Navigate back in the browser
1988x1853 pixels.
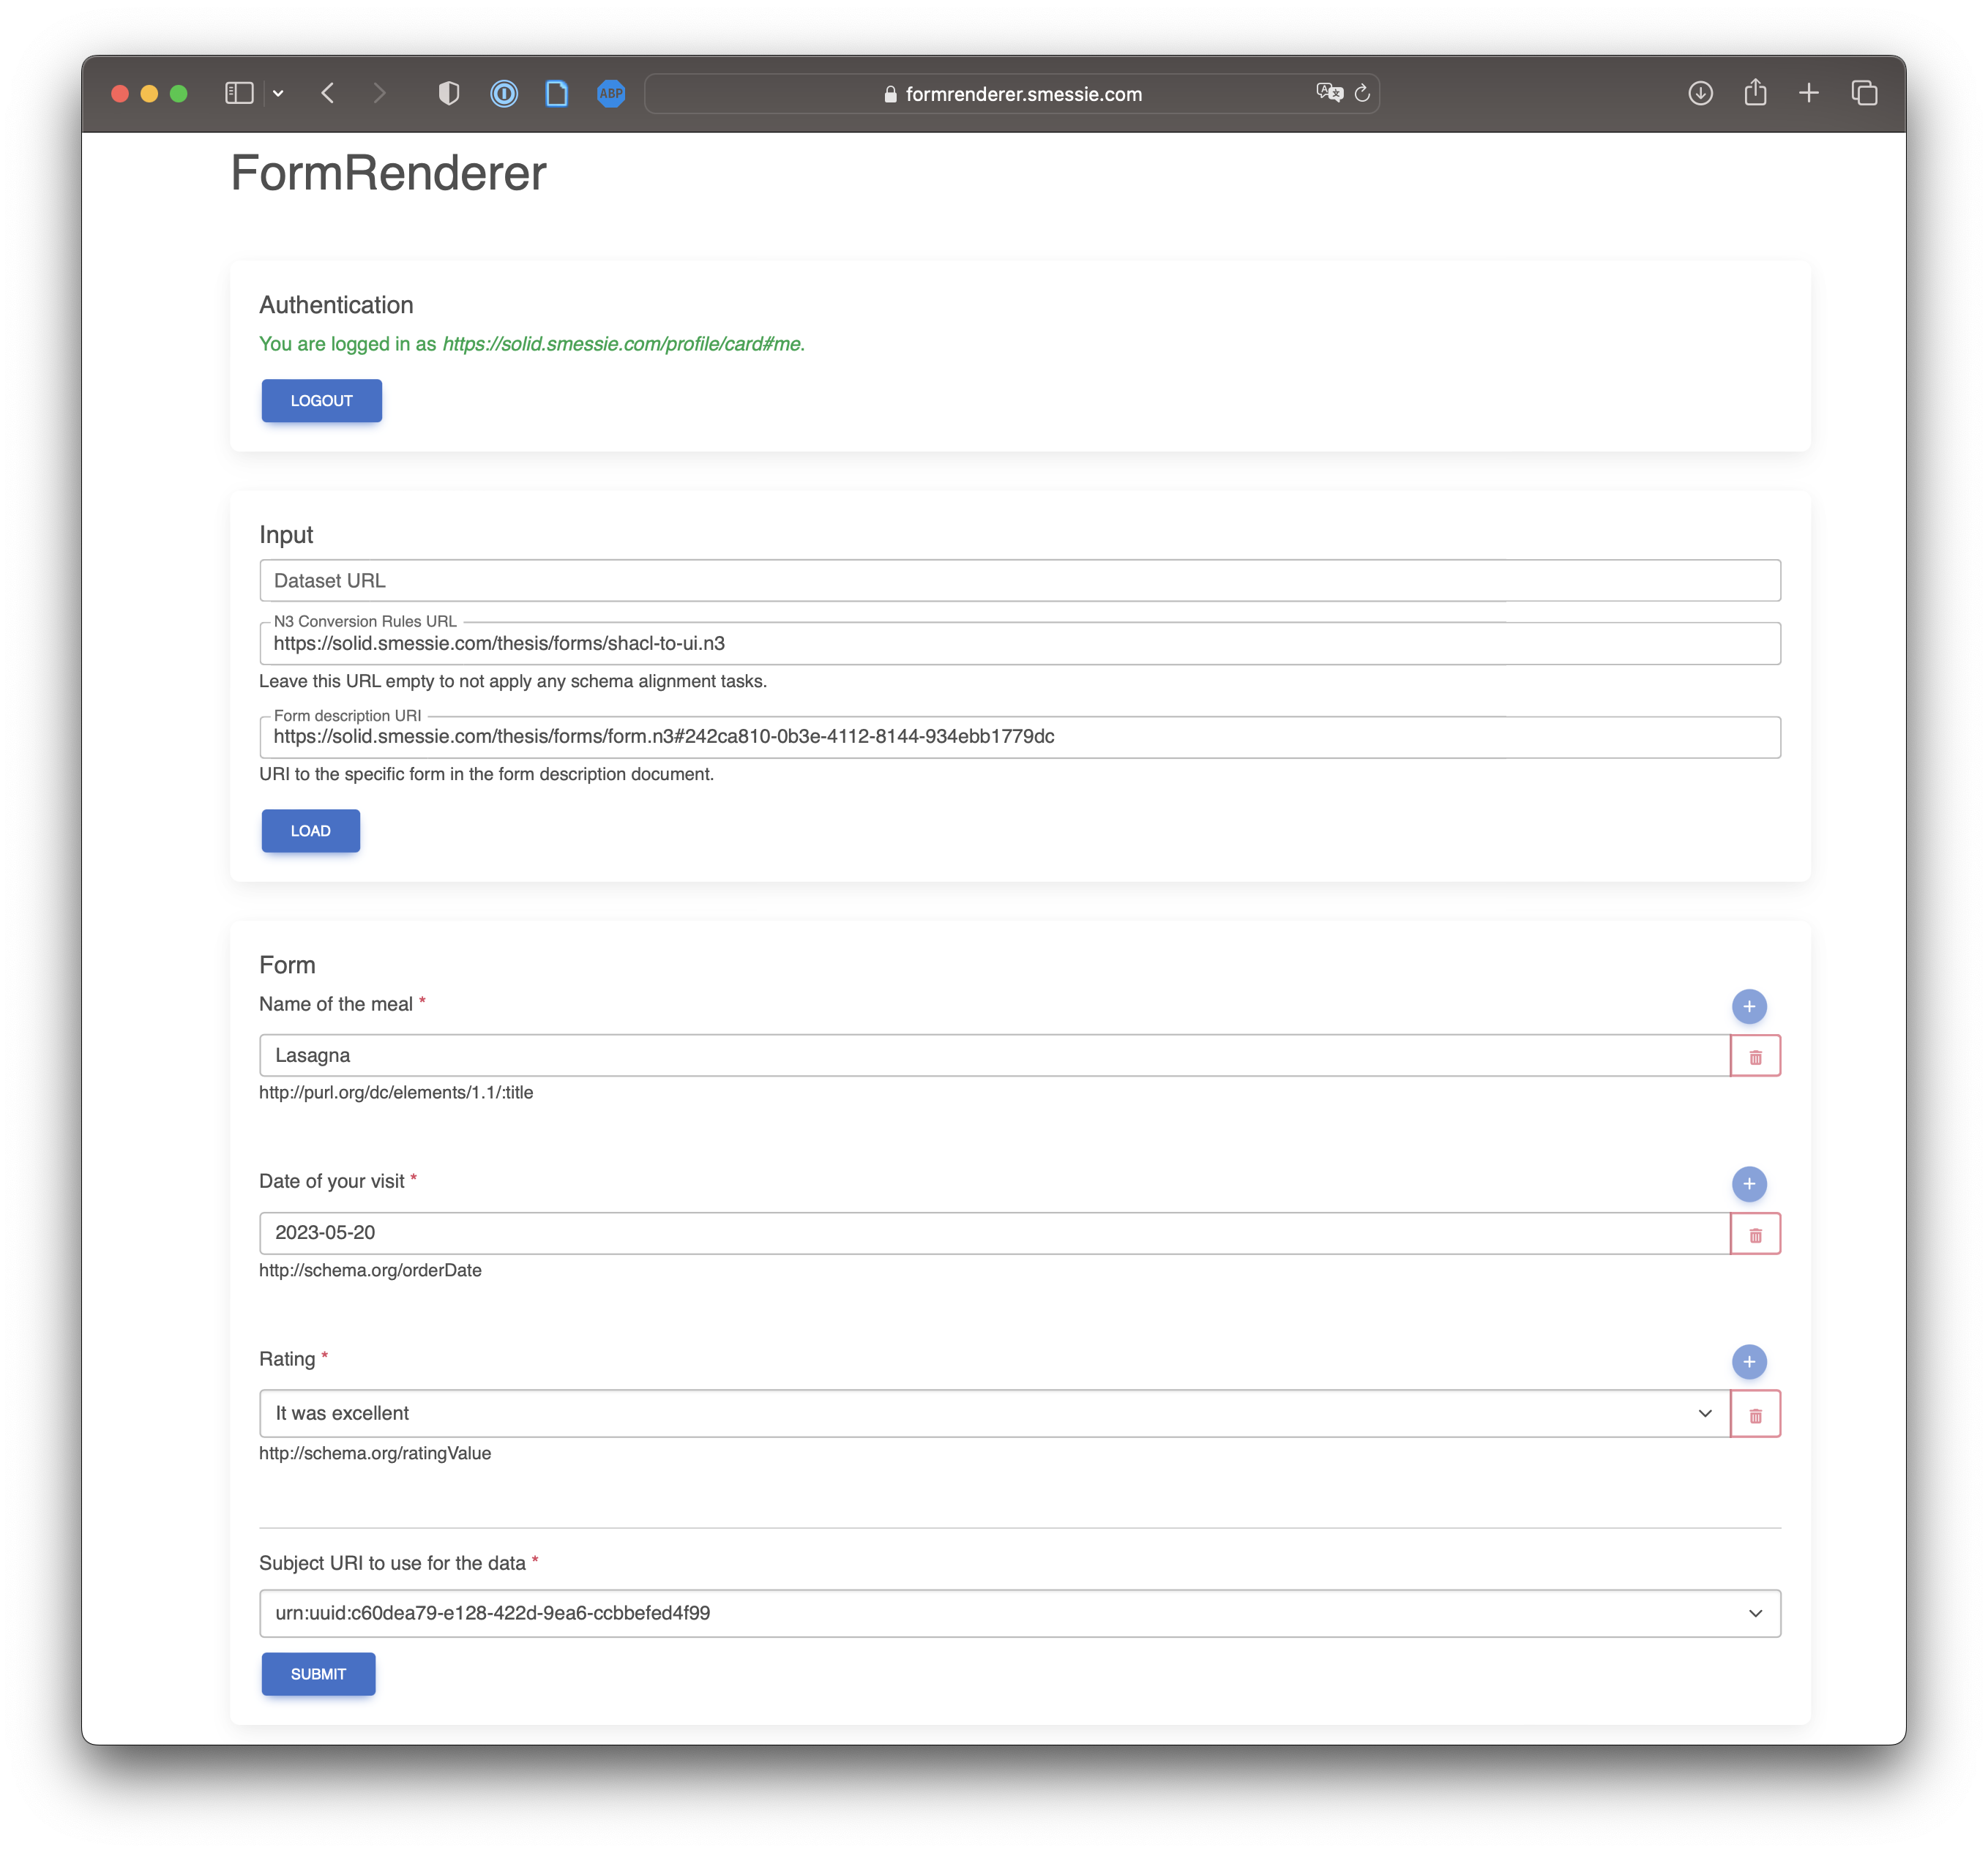(327, 93)
